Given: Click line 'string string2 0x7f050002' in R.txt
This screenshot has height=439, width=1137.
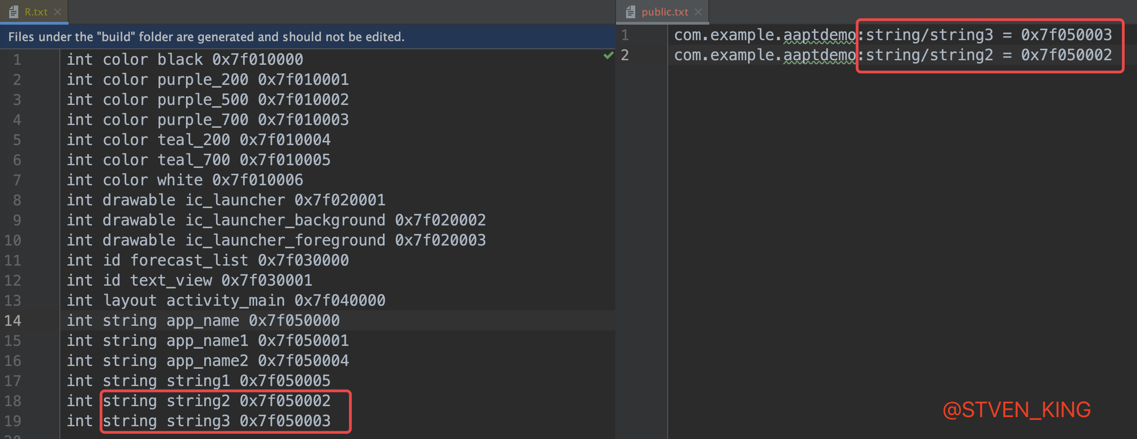Looking at the screenshot, I should pyautogui.click(x=198, y=401).
